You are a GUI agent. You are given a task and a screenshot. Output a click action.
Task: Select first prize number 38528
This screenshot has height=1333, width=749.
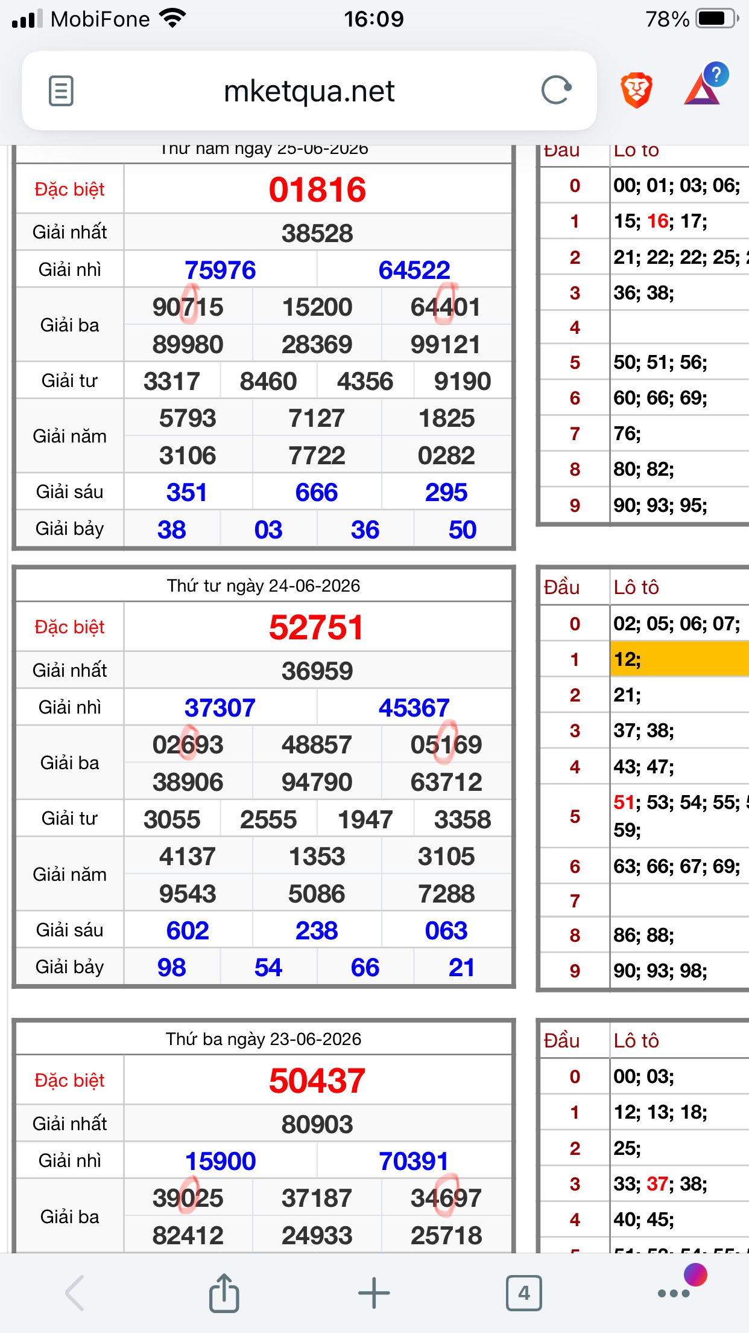tap(317, 233)
